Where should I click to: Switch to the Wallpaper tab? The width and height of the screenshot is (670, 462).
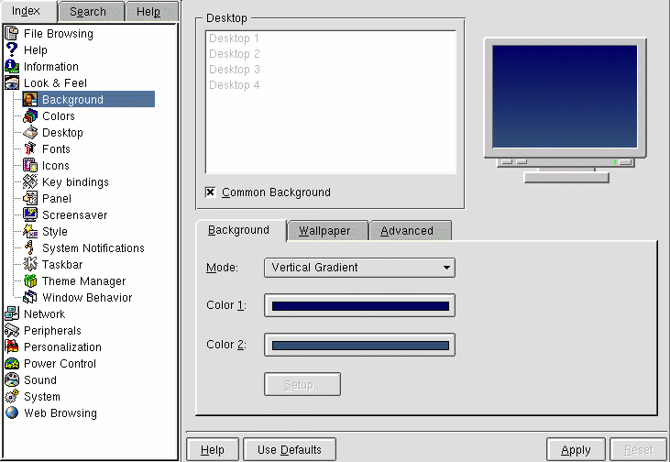(x=324, y=231)
